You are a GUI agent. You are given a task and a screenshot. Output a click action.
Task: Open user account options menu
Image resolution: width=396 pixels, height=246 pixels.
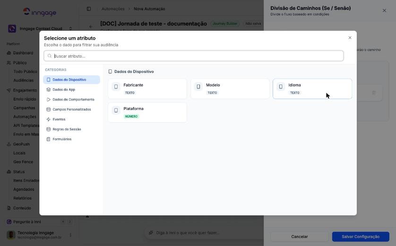pos(70,235)
